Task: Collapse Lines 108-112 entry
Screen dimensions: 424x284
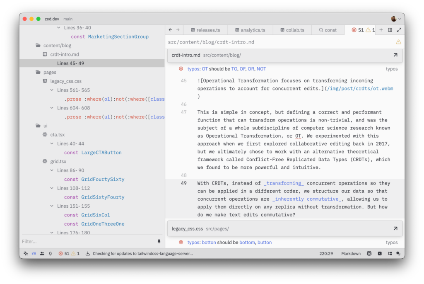Action: coord(52,188)
